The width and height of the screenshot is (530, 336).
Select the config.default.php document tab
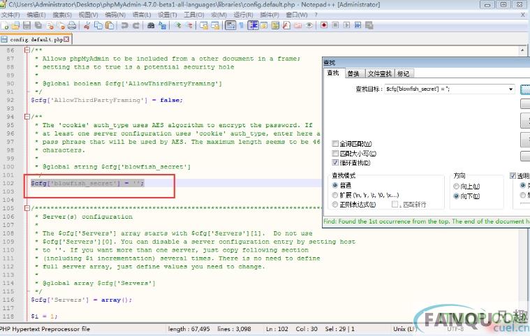pos(36,40)
